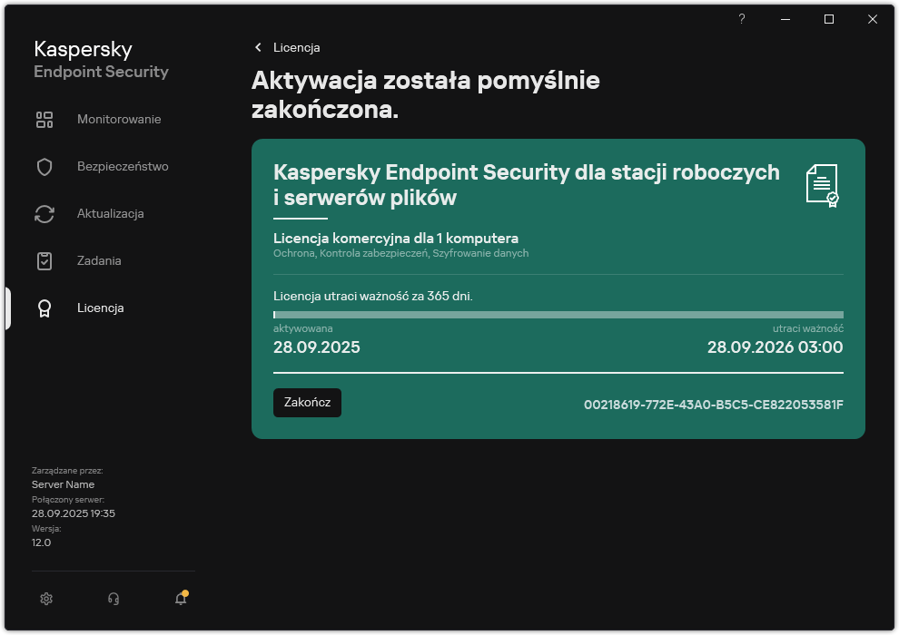Click the license validity progress bar
The image size is (899, 635).
[558, 314]
